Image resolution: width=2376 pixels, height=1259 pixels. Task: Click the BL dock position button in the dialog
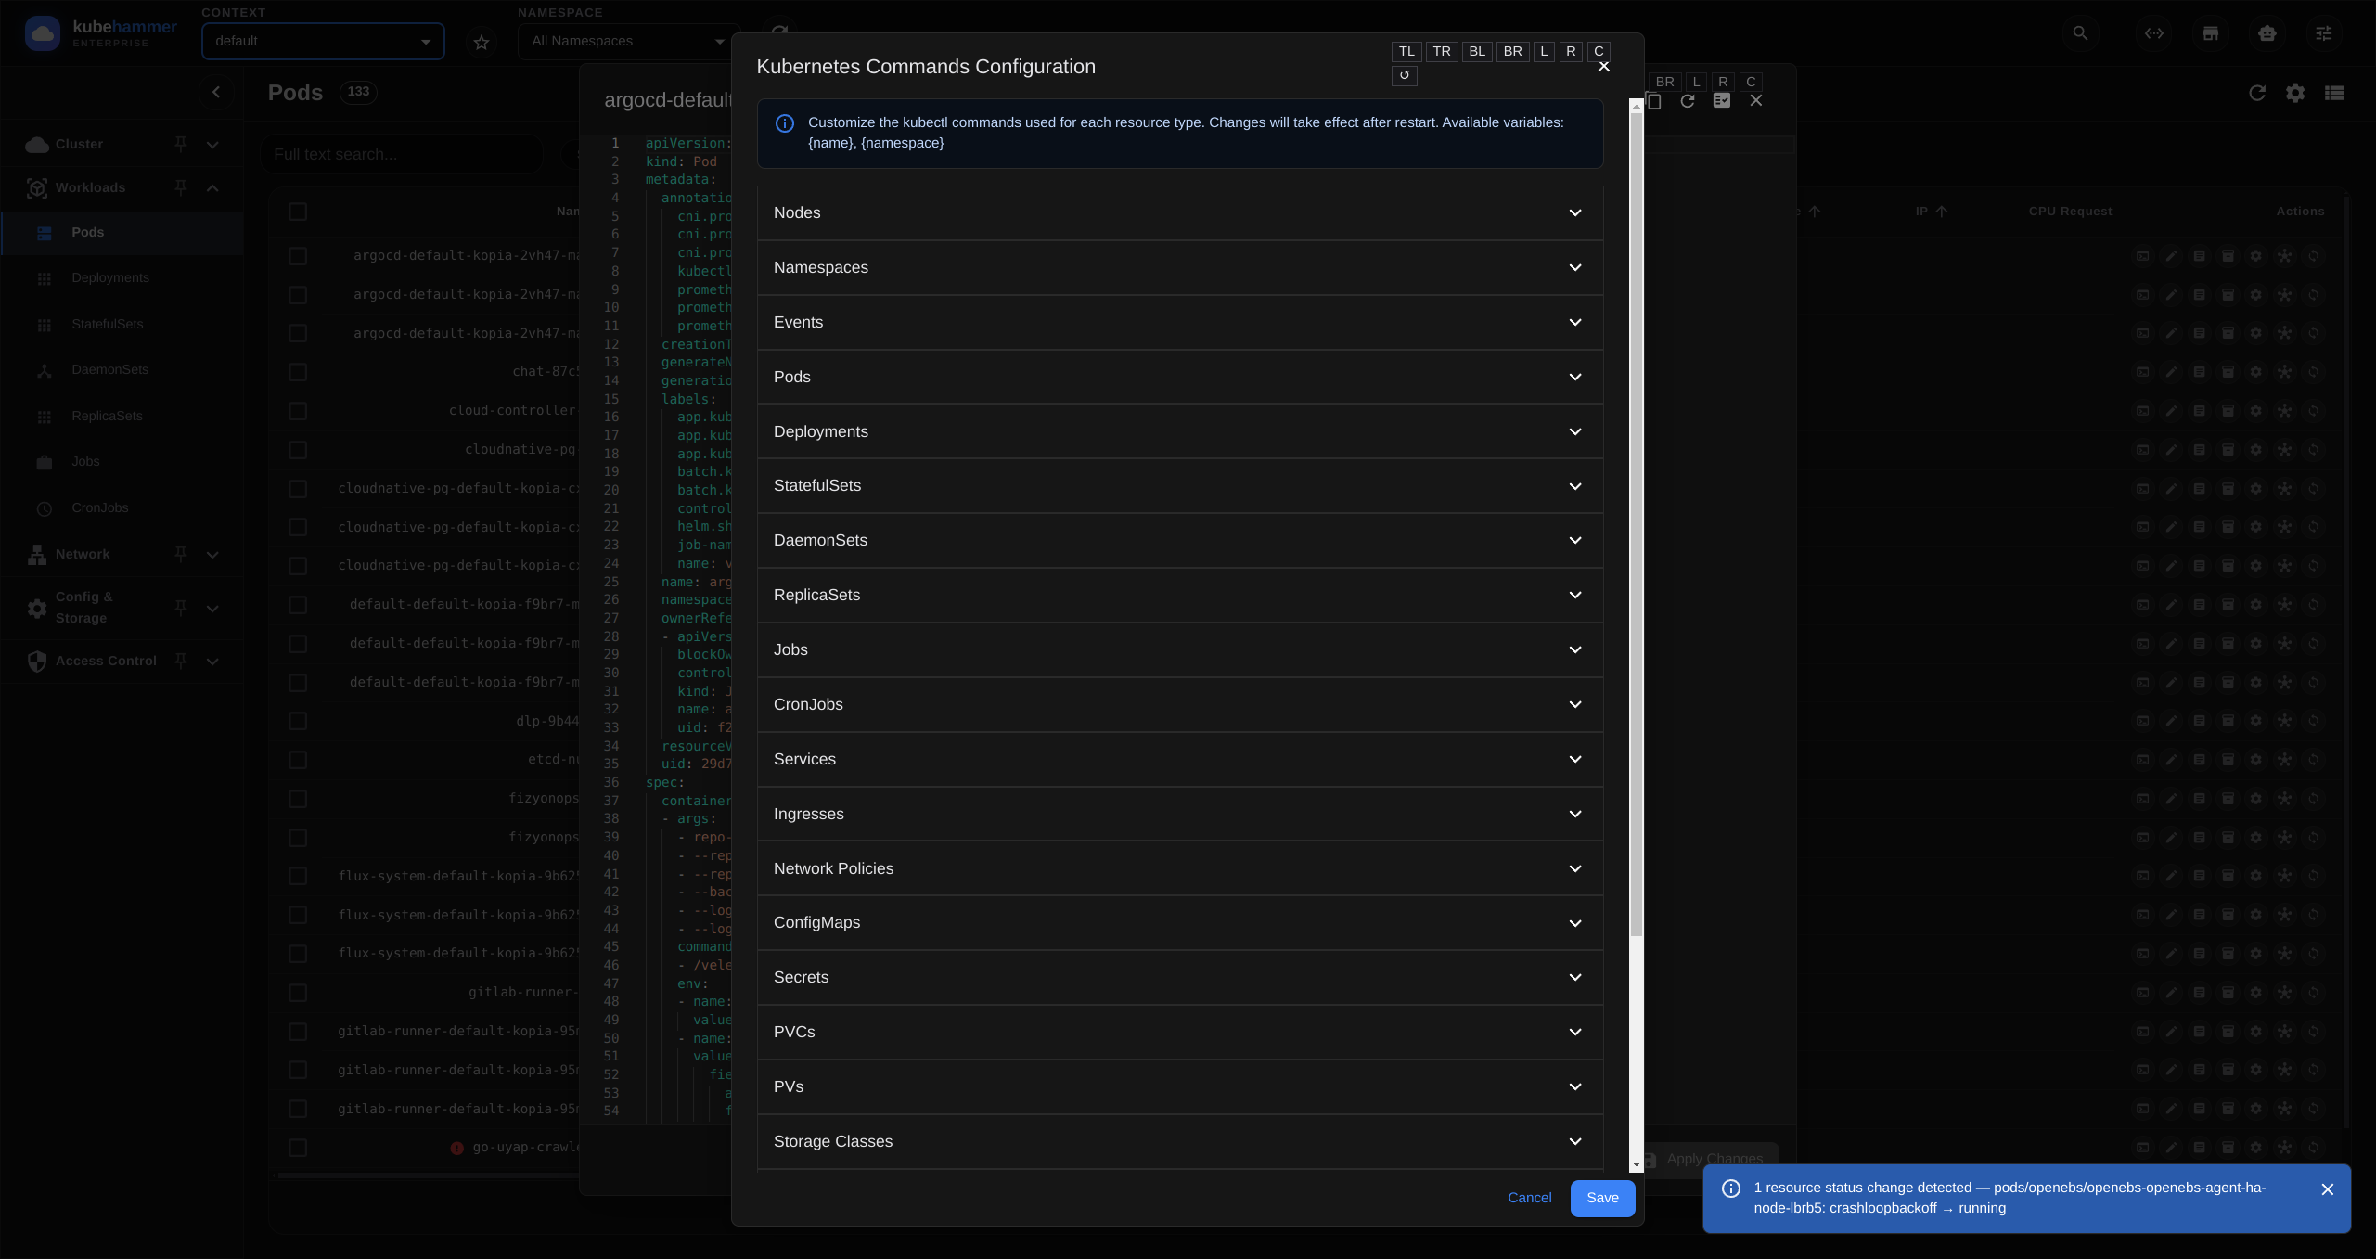click(1477, 52)
